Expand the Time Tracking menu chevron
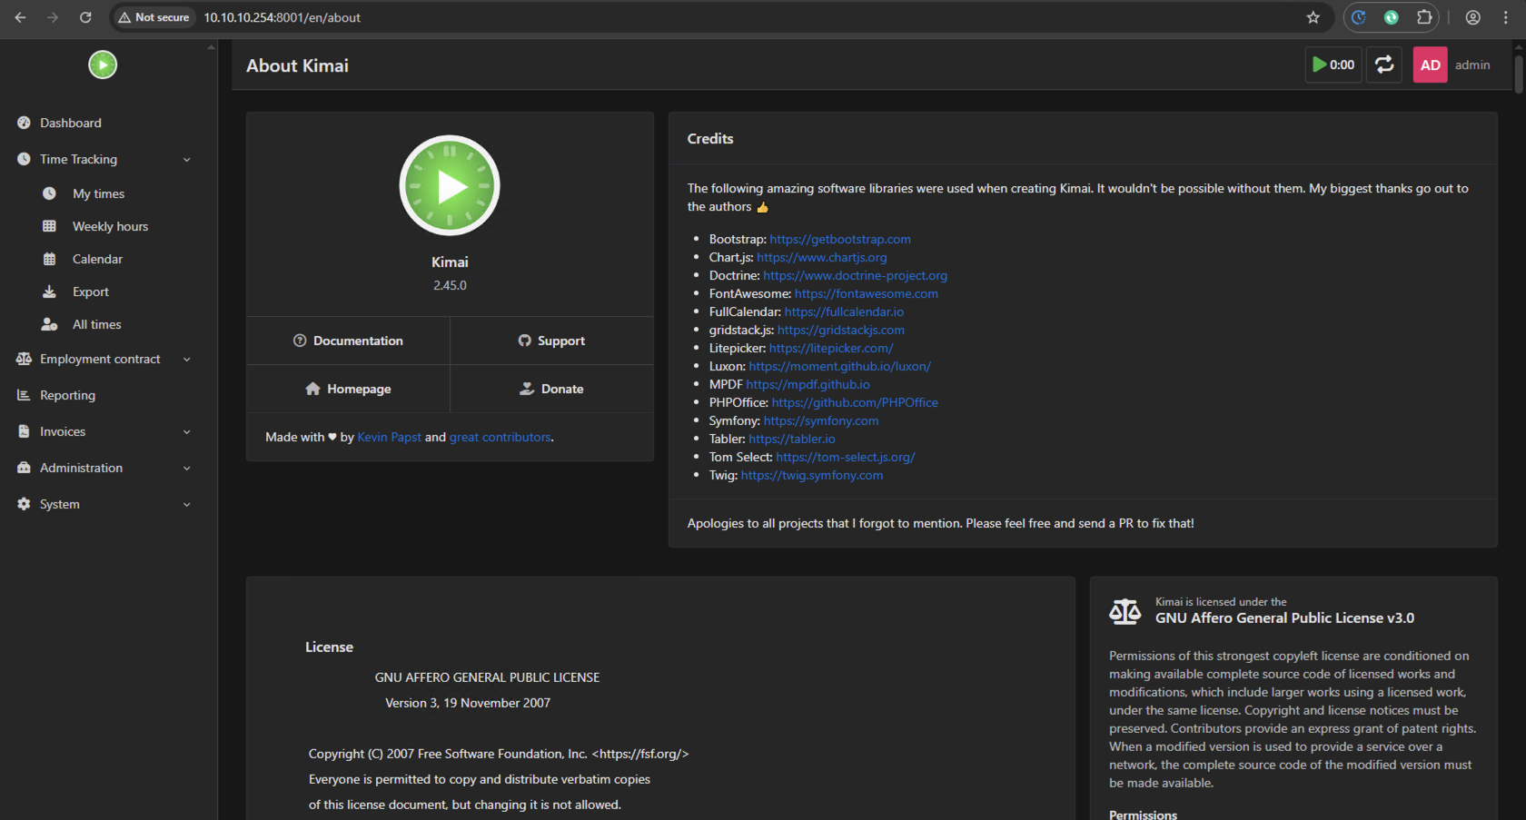This screenshot has height=820, width=1526. 187,160
